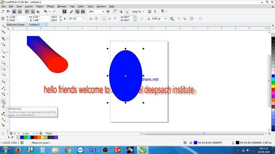The image size is (275, 154).
Task: Select the Rectangle tool
Action: pos(3,63)
